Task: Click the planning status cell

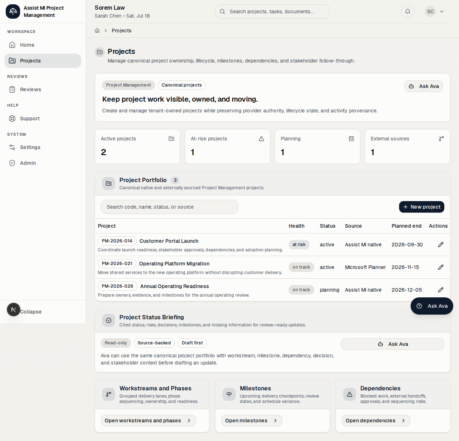Action: pyautogui.click(x=330, y=290)
